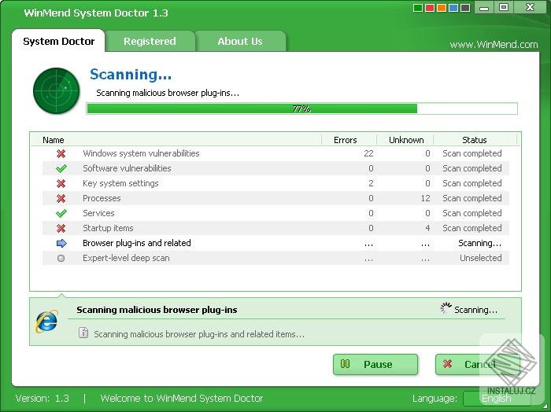Viewport: 551px width, 412px height.
Task: Select the Key system settings row name
Action: [x=120, y=183]
